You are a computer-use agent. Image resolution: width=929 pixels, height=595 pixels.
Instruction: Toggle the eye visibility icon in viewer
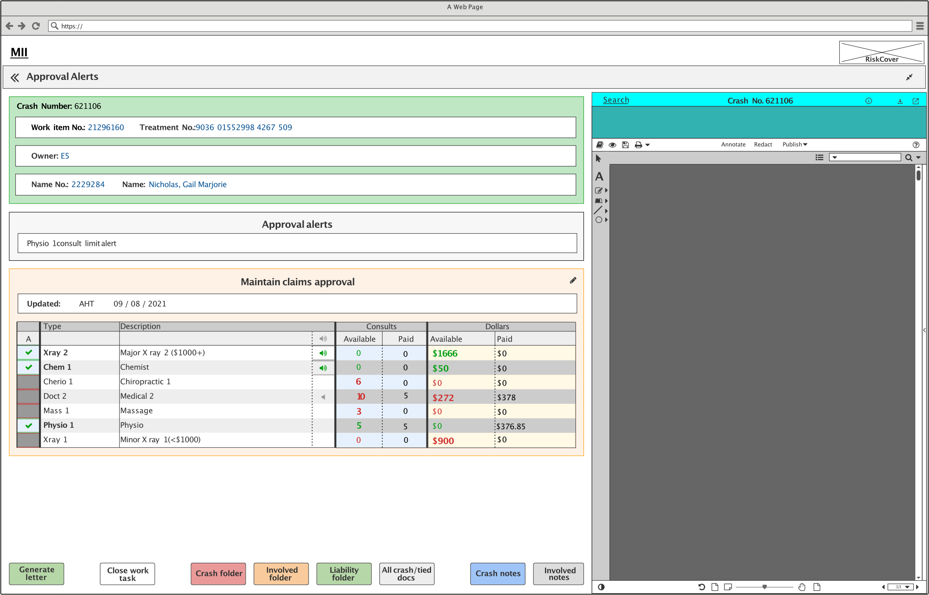point(612,145)
